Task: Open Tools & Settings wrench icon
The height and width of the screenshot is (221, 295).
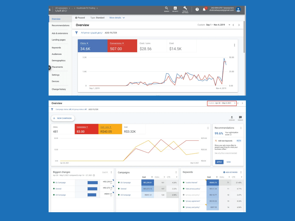Action: pos(185,10)
